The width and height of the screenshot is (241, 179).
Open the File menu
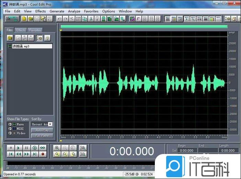(8, 11)
